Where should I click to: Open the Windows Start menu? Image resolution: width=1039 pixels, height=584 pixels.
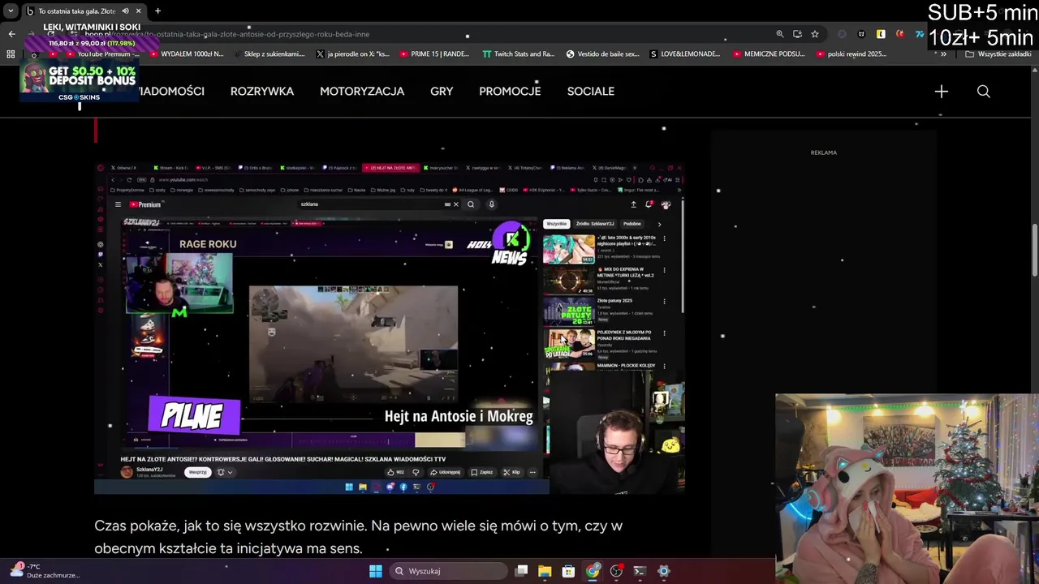(376, 571)
